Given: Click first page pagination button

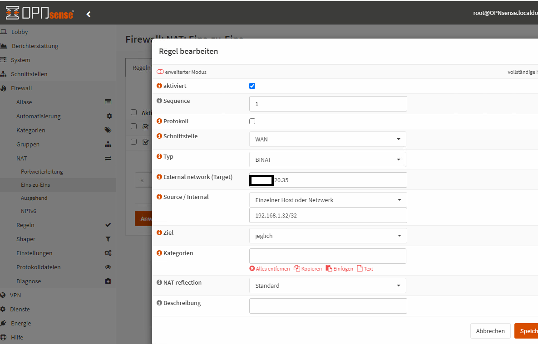Looking at the screenshot, I should [142, 180].
